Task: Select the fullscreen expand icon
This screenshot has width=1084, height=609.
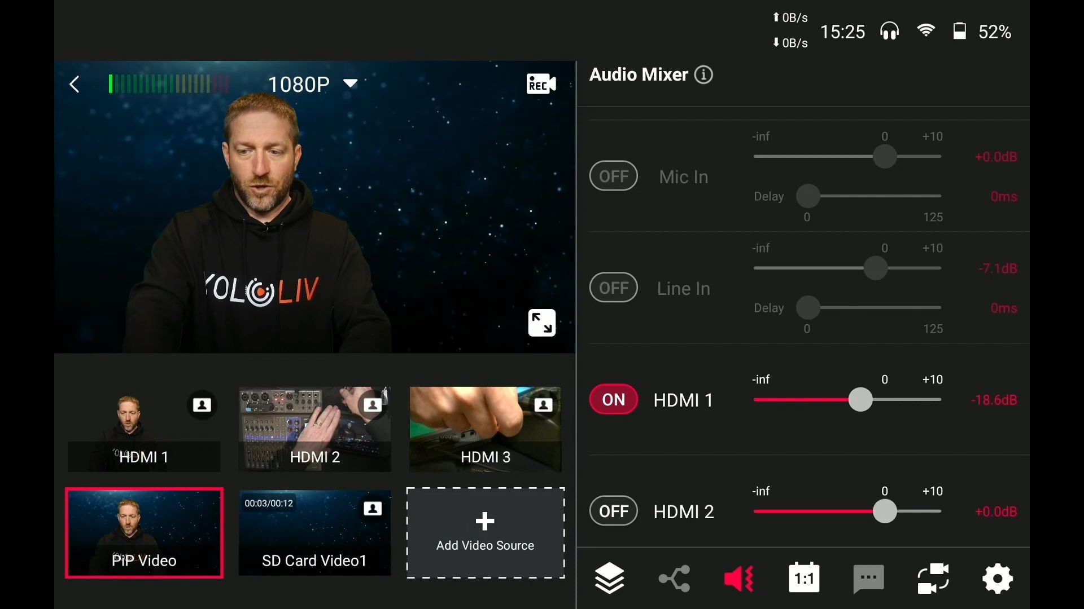Action: (542, 323)
